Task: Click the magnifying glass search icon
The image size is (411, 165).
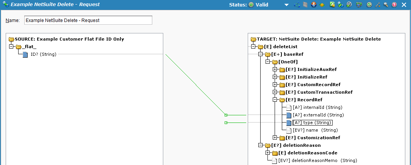Action: [x=386, y=5]
